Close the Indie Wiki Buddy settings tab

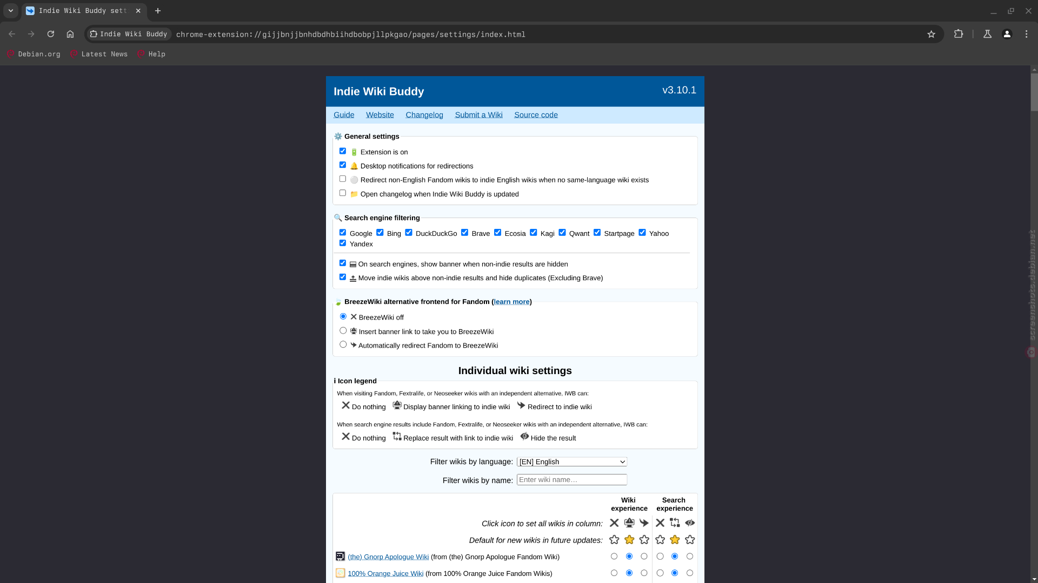point(138,11)
